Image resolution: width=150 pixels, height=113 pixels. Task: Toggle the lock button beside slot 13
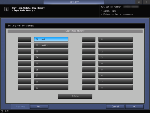(x=89, y=57)
